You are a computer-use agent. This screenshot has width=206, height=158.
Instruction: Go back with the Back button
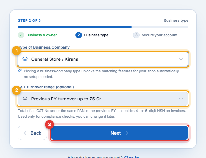(x=32, y=133)
